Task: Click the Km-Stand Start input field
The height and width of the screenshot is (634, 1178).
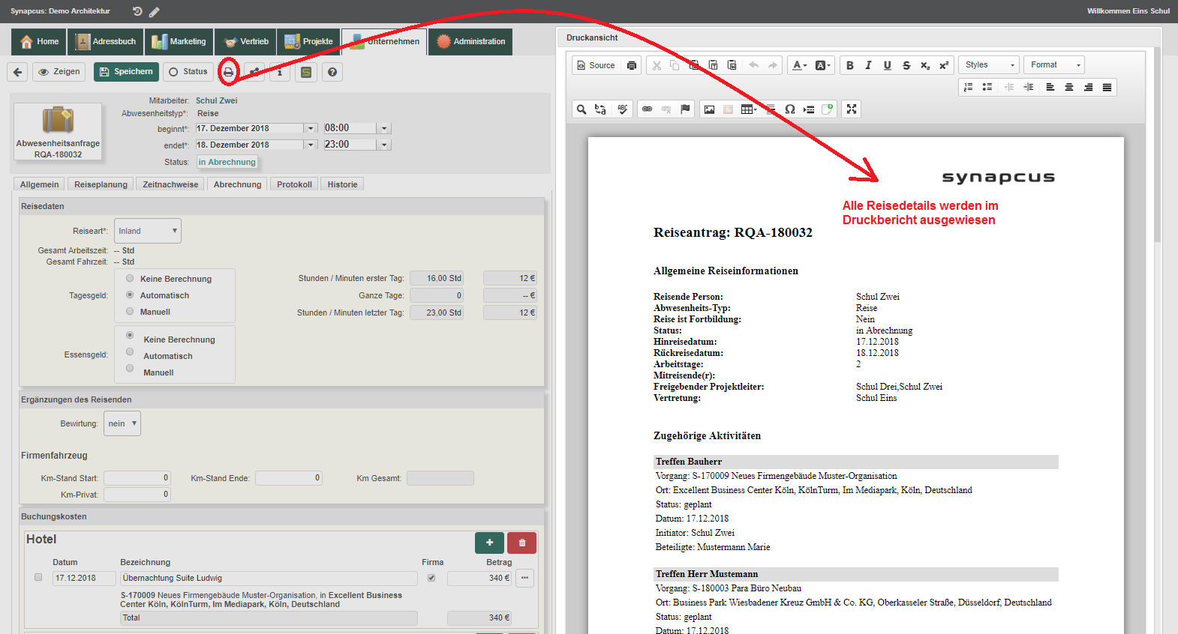Action: coord(137,478)
